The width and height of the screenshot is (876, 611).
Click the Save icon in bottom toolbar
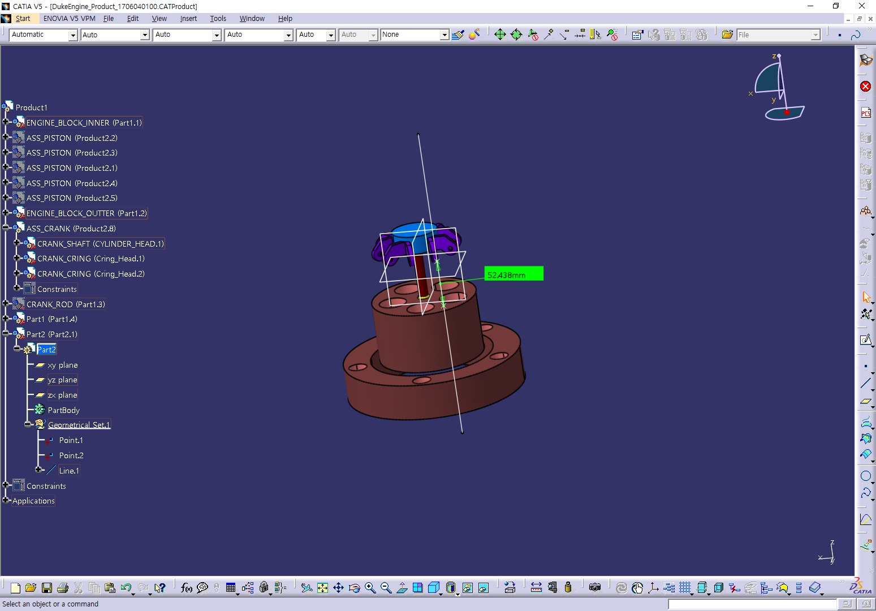coord(47,588)
